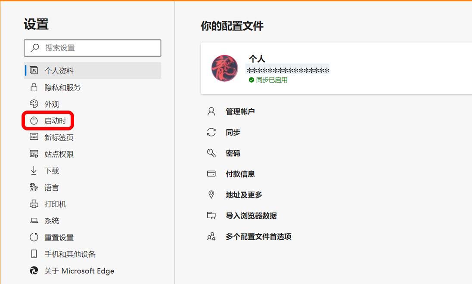Click the download arrow icon
The image size is (472, 284).
pos(34,171)
